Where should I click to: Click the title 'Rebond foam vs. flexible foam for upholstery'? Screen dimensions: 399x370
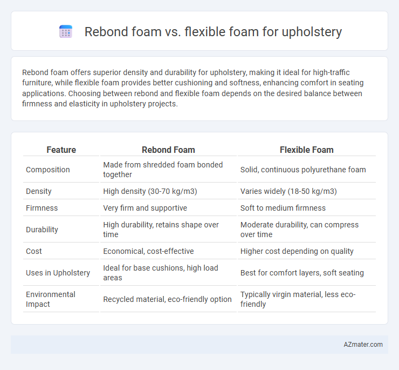(213, 32)
